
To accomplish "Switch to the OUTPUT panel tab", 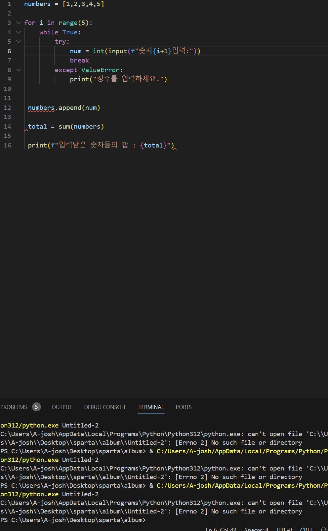I will pos(62,407).
